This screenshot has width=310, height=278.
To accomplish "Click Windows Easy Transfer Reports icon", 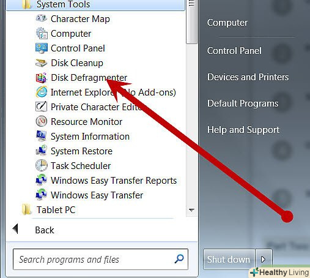I will (42, 180).
